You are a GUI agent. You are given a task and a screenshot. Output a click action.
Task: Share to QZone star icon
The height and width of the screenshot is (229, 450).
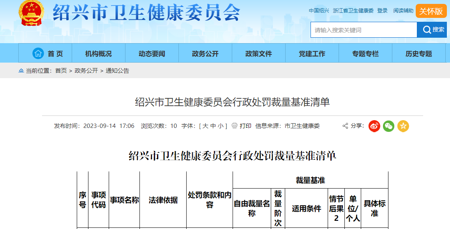point(403,126)
